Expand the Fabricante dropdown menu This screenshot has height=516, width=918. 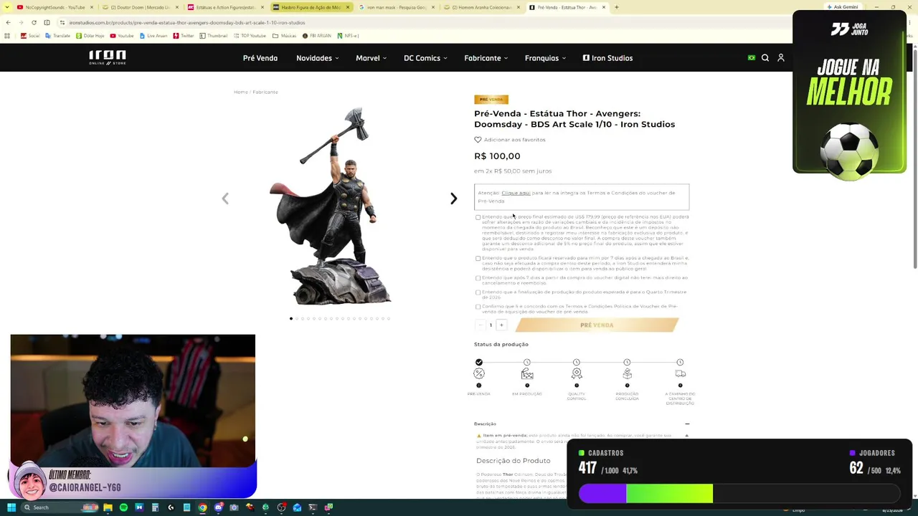486,58
